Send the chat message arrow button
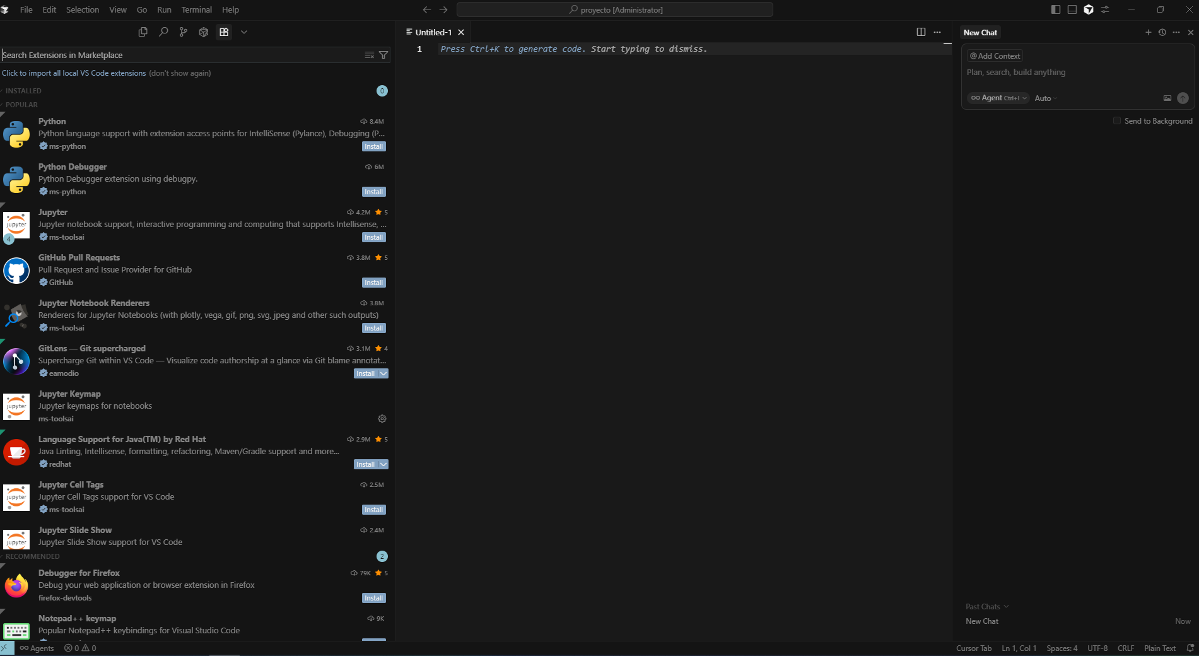Viewport: 1199px width, 656px height. pos(1183,98)
